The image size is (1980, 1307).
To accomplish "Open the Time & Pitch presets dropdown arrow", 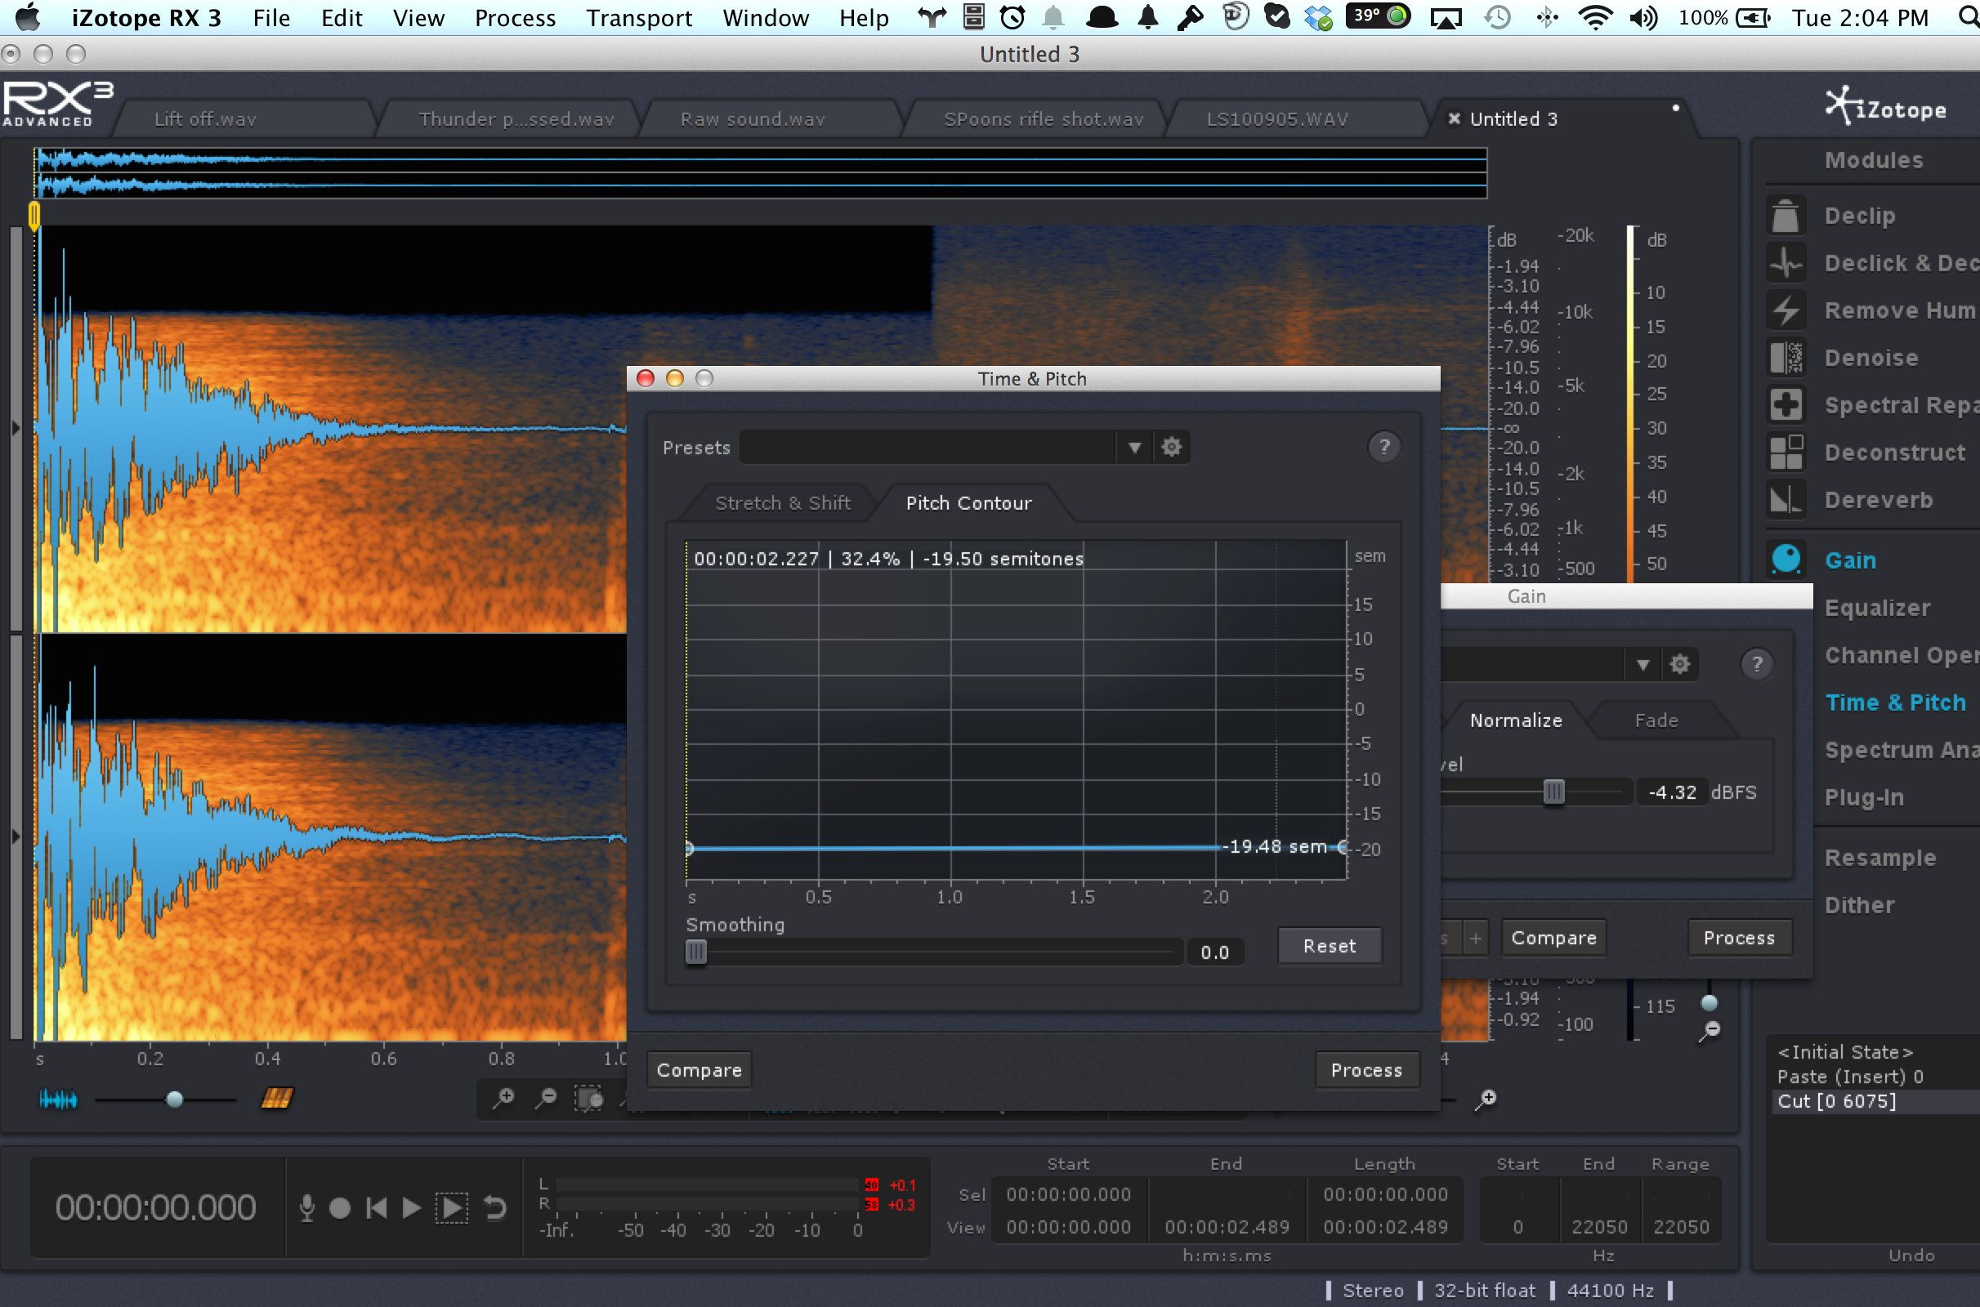I will point(1133,448).
